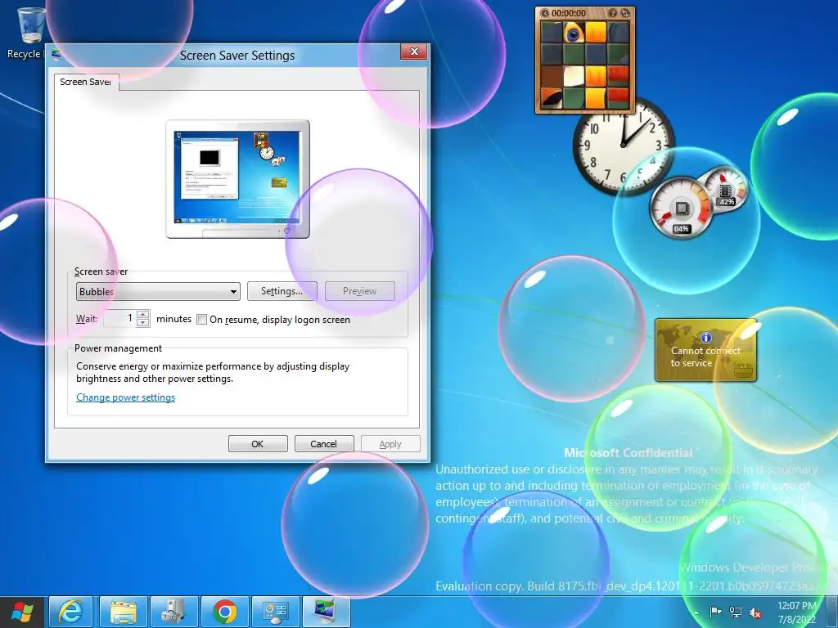Open screen saver Settings... button

point(282,291)
